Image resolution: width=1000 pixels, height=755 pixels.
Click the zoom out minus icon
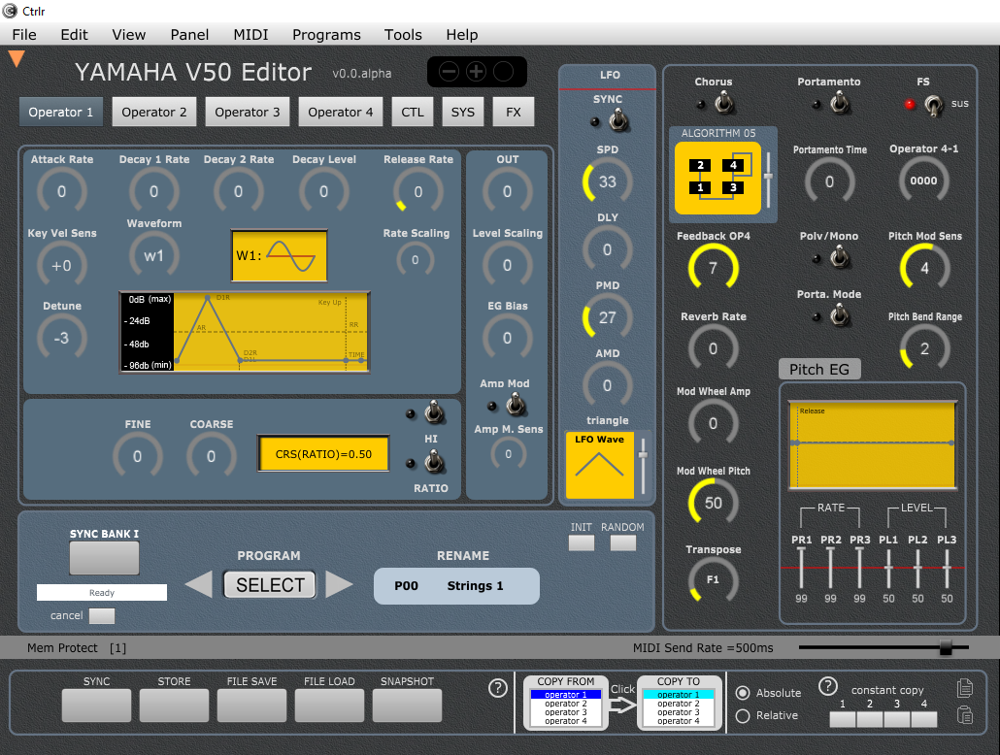[449, 72]
